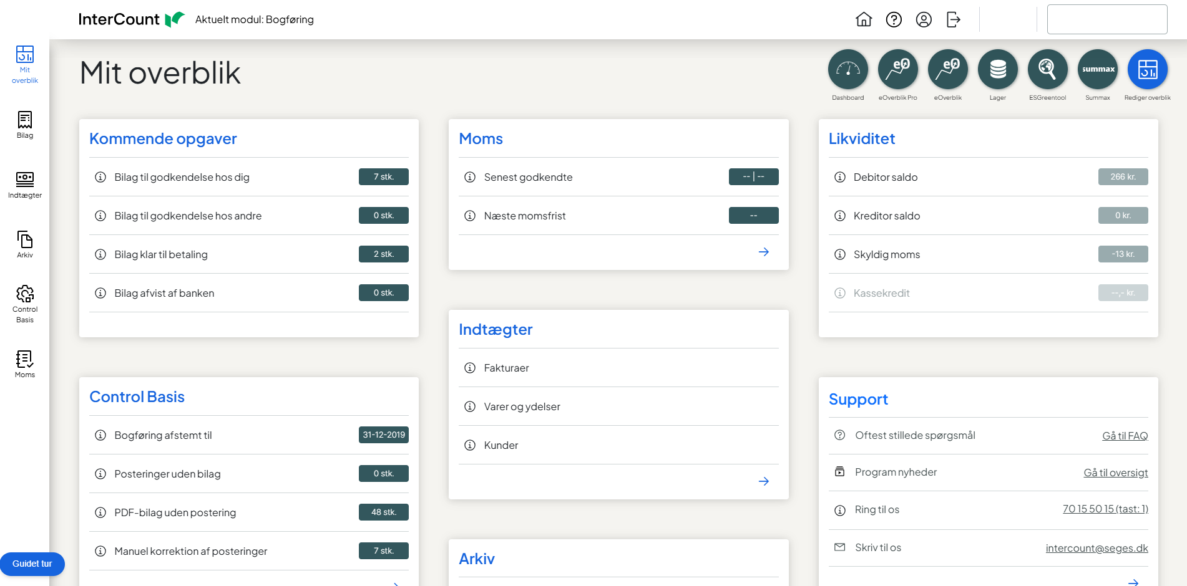Show info for Debitor saldo

point(840,177)
